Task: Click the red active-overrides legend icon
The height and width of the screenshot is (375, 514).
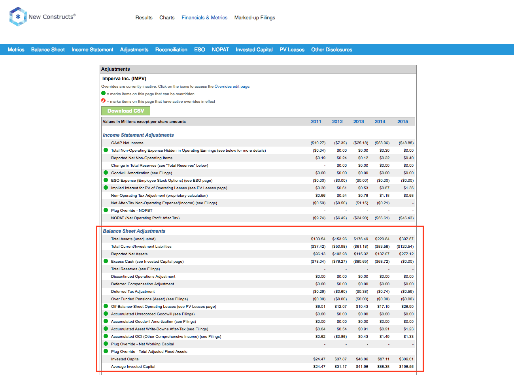Action: 104,101
